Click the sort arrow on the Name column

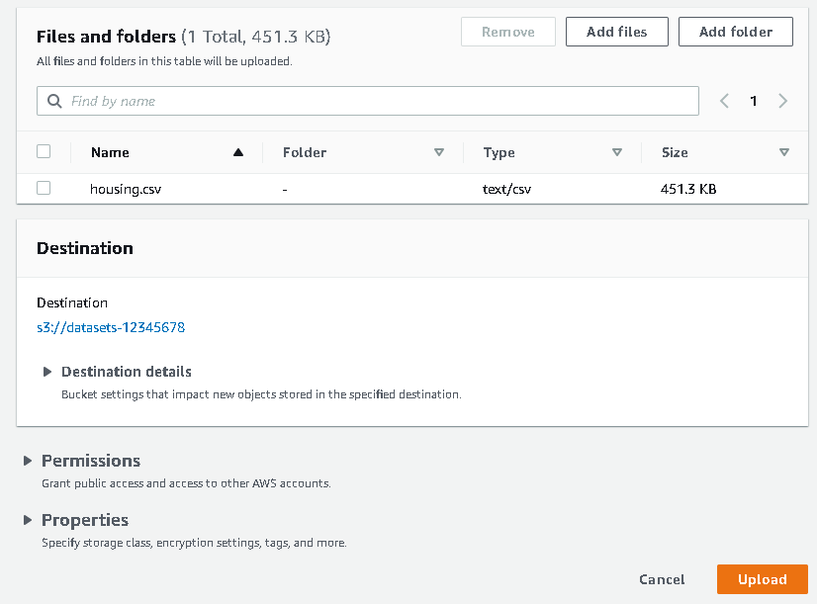tap(237, 152)
